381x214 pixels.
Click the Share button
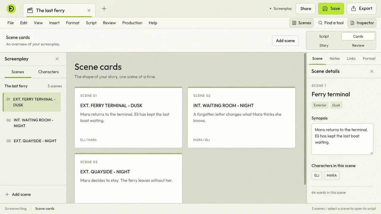click(x=306, y=9)
